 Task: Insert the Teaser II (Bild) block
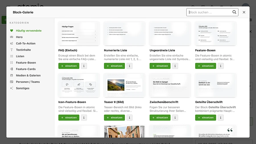click(114, 118)
